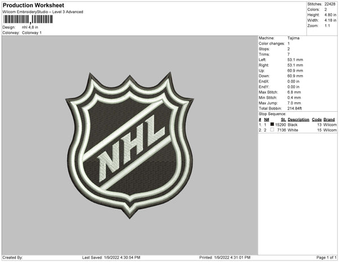Click the black thread color swatch

coord(272,124)
